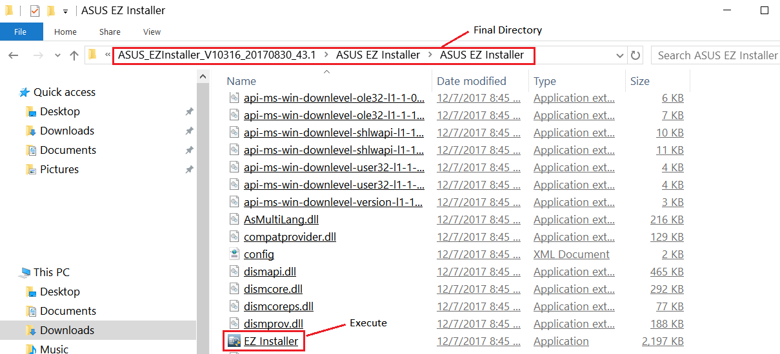Refresh the current folder view
780x354 pixels.
635,55
